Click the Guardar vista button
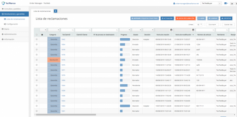Image resolution: width=237 pixels, height=117 pixels. (228, 24)
